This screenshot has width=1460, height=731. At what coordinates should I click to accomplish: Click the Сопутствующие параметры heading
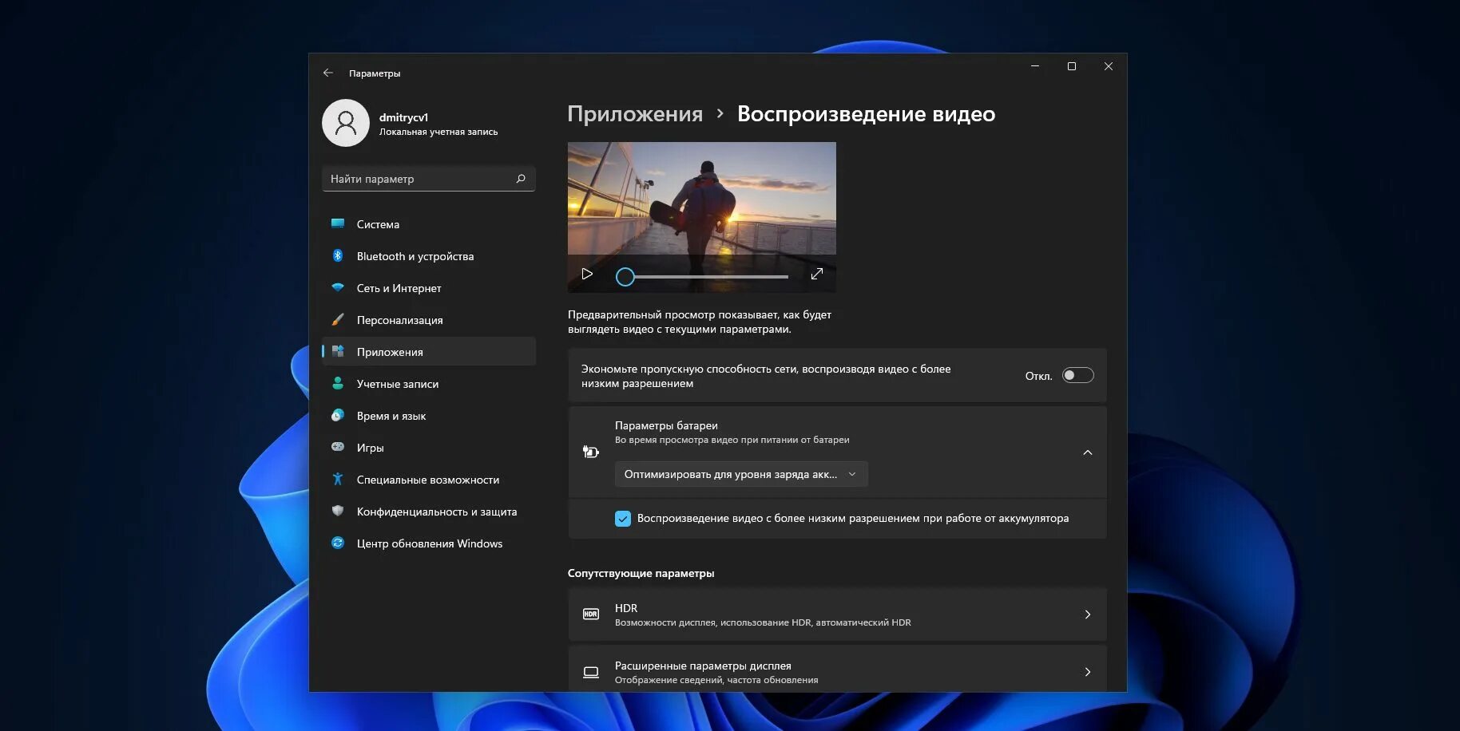(641, 573)
